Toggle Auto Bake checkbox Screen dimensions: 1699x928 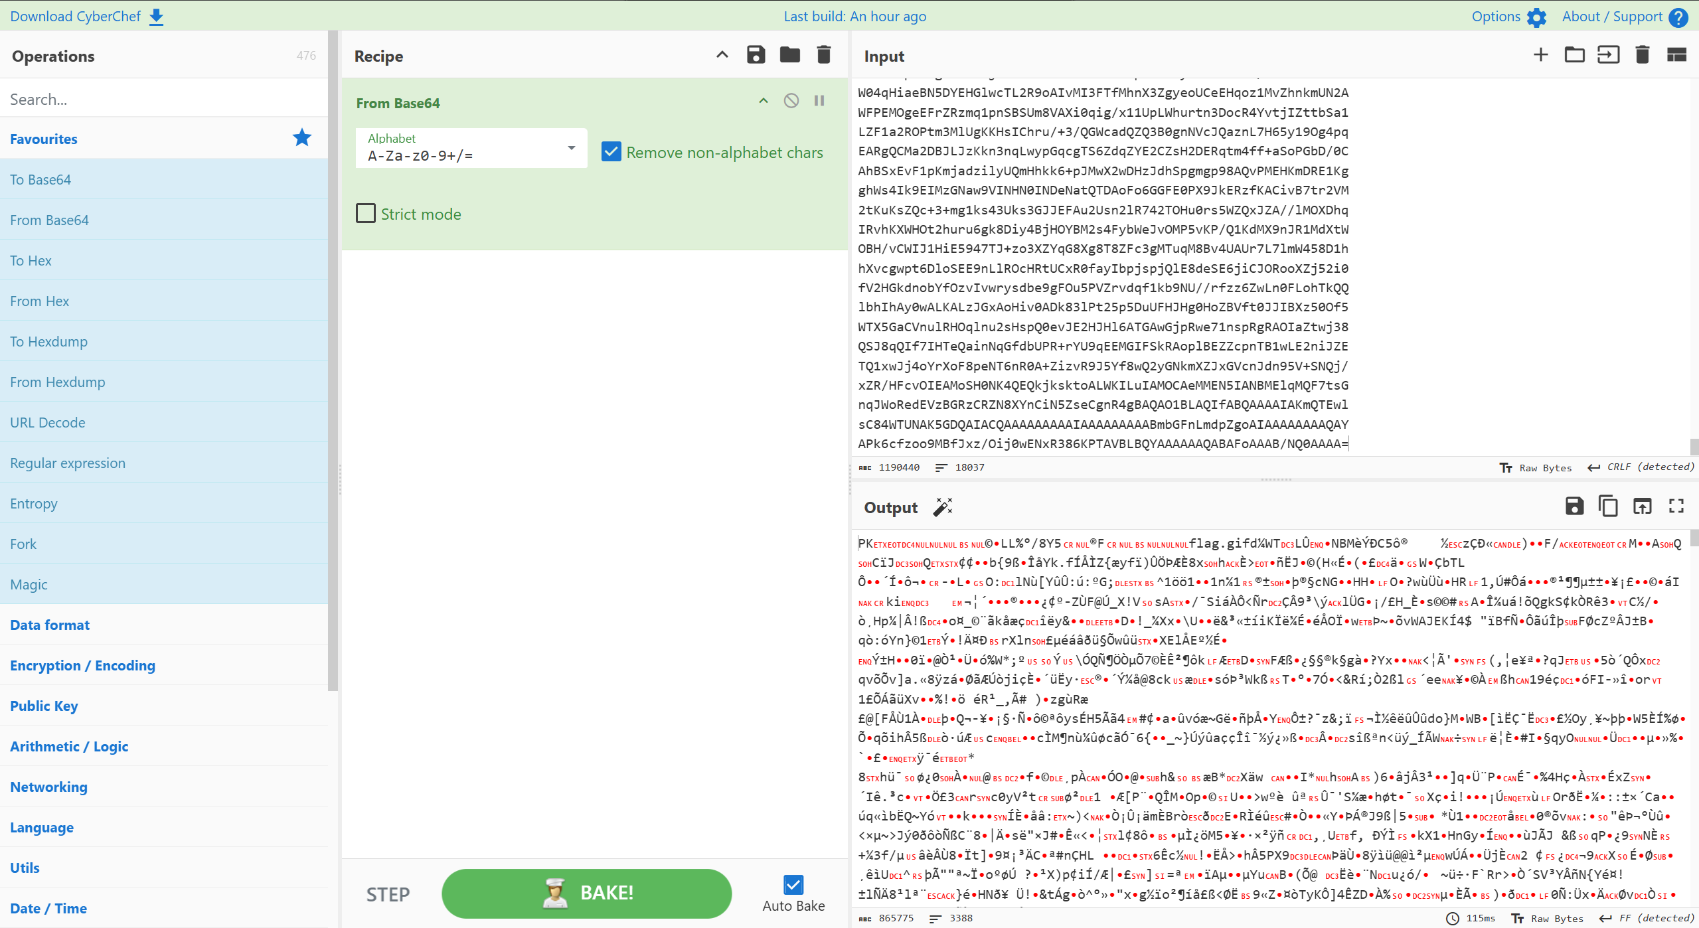(x=793, y=885)
